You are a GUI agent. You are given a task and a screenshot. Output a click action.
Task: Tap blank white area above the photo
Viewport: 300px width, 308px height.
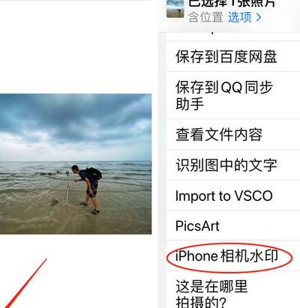76,47
